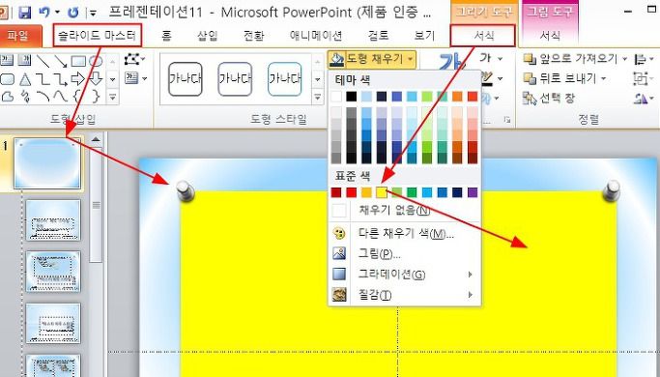Pick the straight line shape in the gallery
Screen dimensions: 660x377
pos(43,61)
